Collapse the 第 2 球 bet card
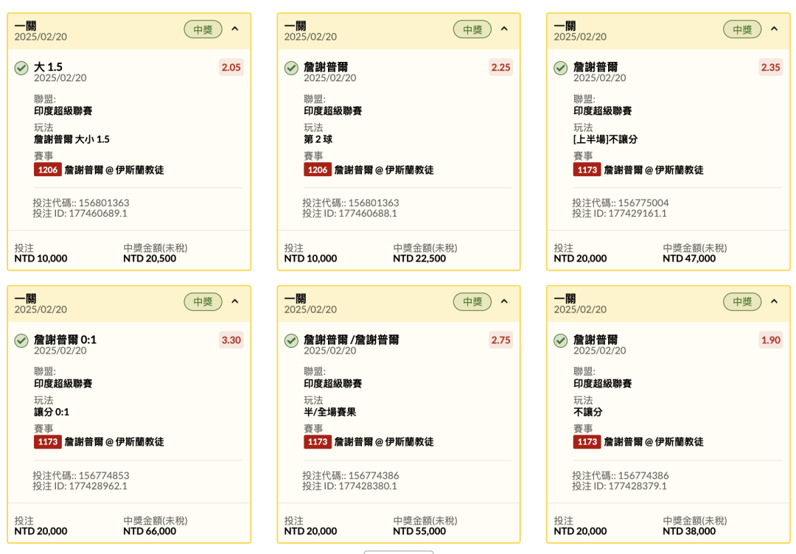 click(x=504, y=29)
